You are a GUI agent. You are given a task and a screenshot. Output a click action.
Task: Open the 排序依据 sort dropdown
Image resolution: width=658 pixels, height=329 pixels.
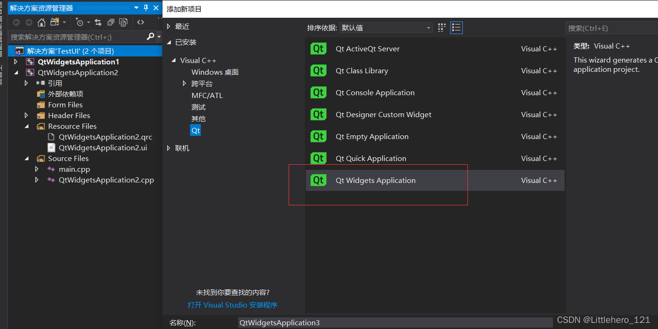tap(386, 28)
